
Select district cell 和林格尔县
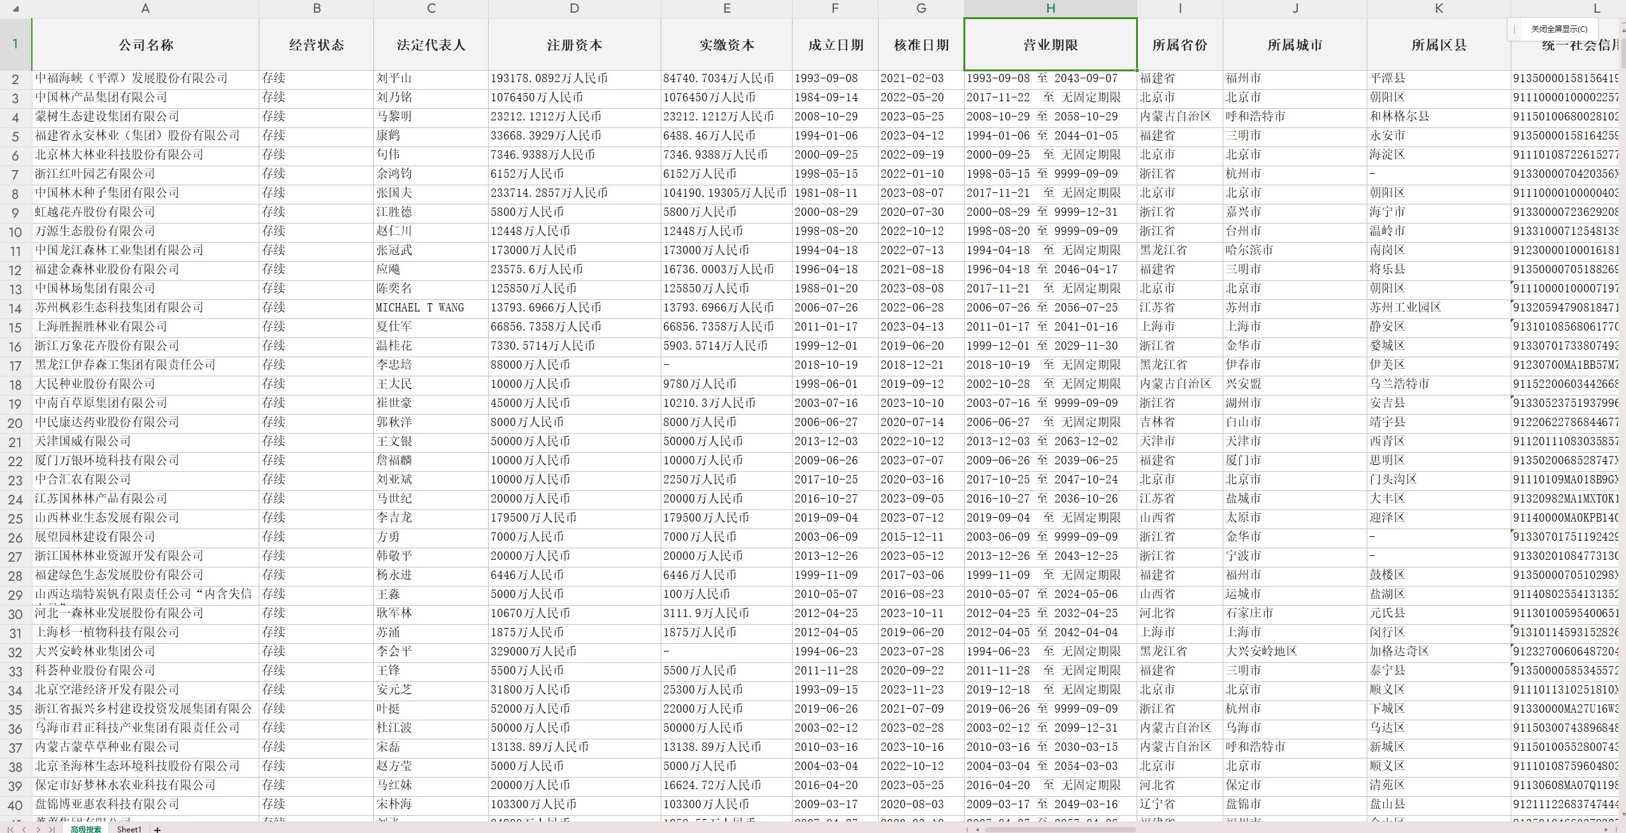tap(1439, 117)
